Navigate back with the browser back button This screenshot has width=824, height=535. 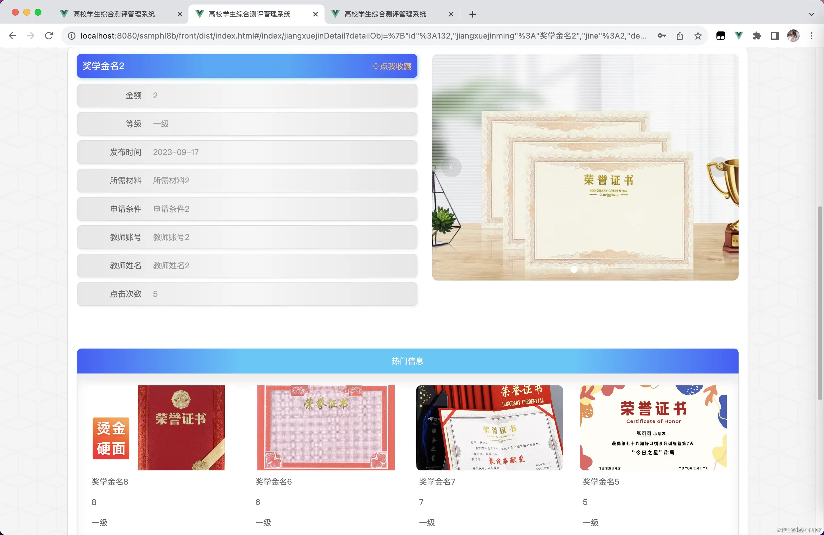pyautogui.click(x=12, y=36)
